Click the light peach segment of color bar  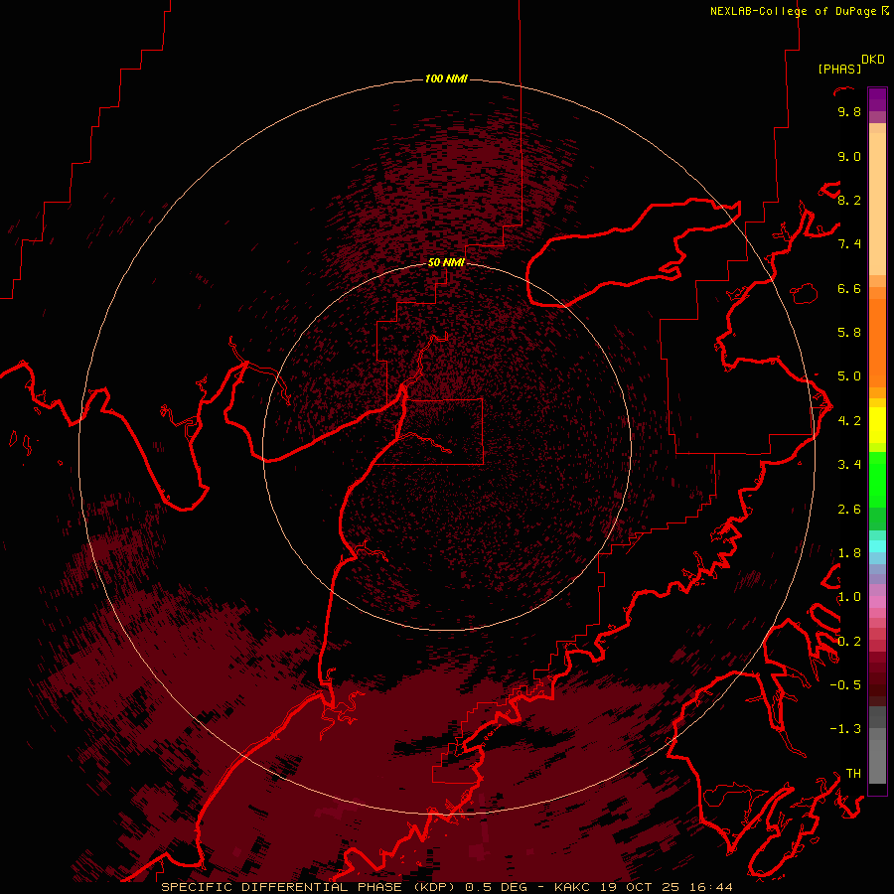tap(877, 204)
